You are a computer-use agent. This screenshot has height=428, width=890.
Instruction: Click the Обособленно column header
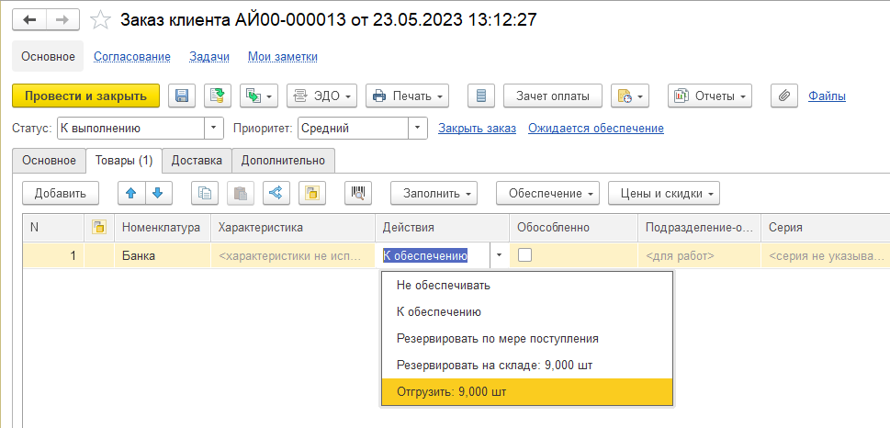tap(573, 228)
